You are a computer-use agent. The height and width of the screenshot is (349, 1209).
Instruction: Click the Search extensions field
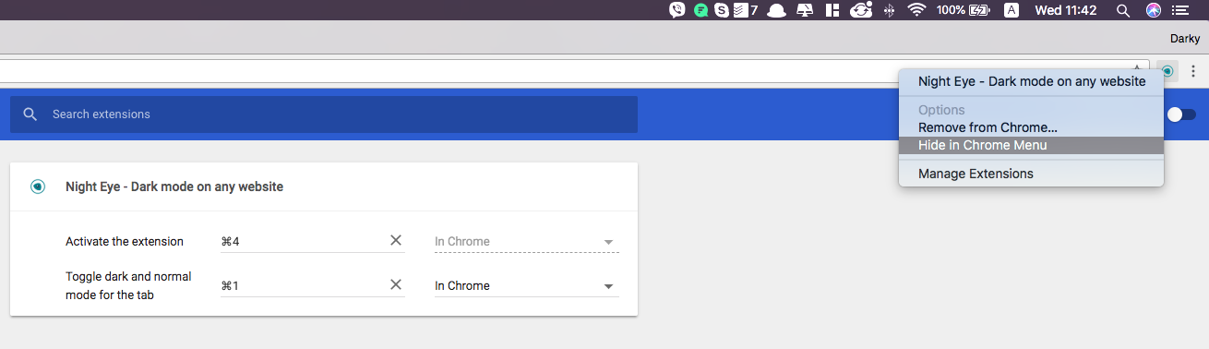(x=324, y=114)
